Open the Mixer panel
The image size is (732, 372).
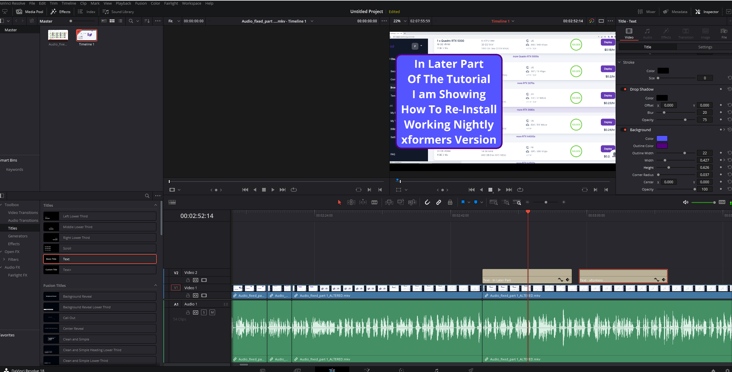pos(647,12)
